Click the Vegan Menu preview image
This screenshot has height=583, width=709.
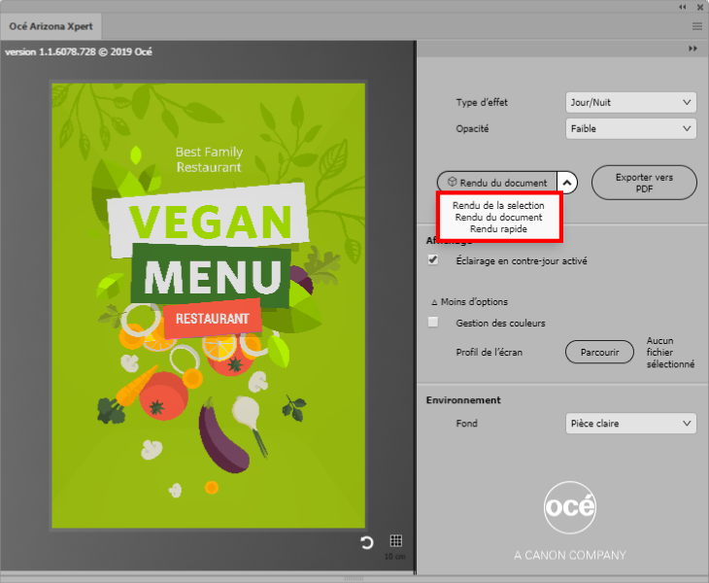tap(209, 305)
